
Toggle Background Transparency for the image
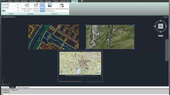pyautogui.click(x=50, y=7)
